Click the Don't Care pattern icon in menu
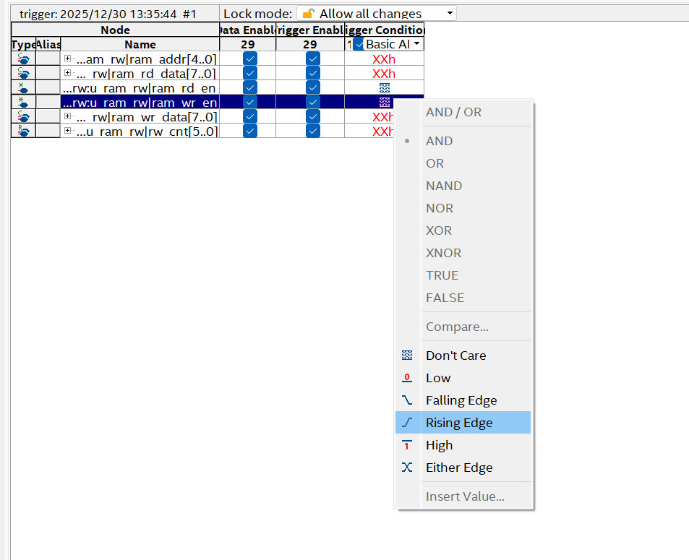 [407, 356]
